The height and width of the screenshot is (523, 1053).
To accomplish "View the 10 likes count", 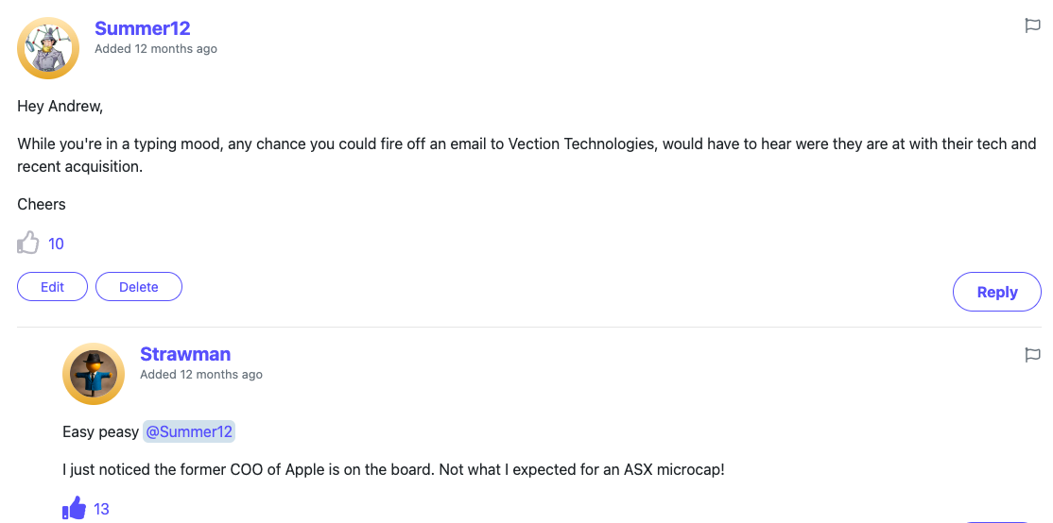I will [57, 244].
